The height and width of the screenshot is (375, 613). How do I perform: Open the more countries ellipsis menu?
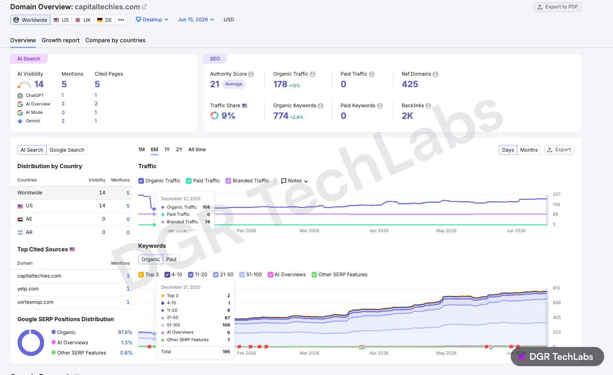(x=121, y=20)
